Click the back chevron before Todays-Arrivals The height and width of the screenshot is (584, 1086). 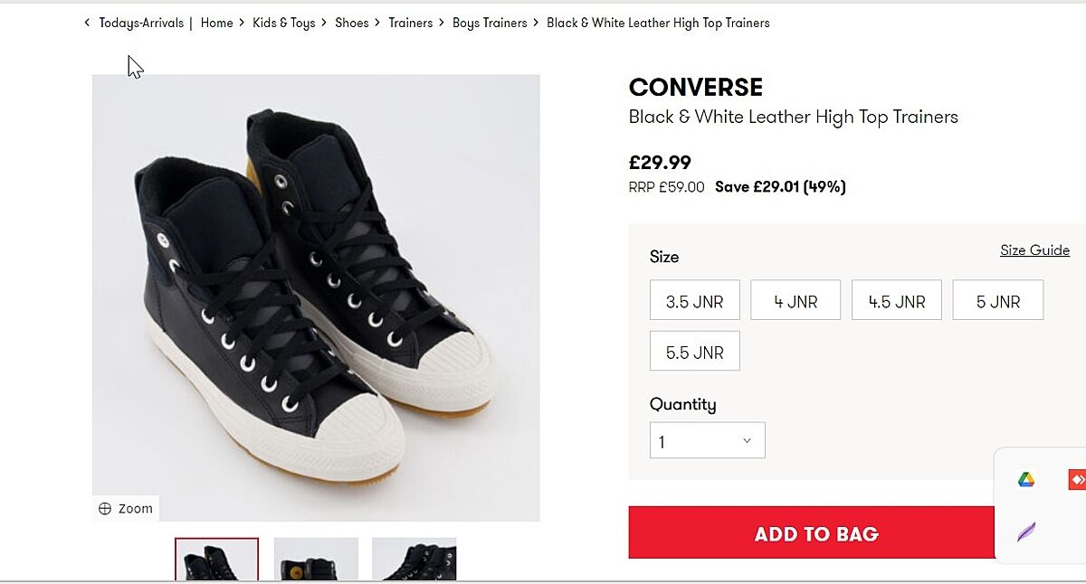pos(87,23)
